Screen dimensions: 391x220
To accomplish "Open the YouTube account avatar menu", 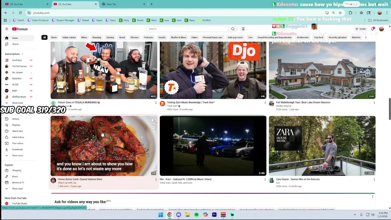I will tap(381, 29).
